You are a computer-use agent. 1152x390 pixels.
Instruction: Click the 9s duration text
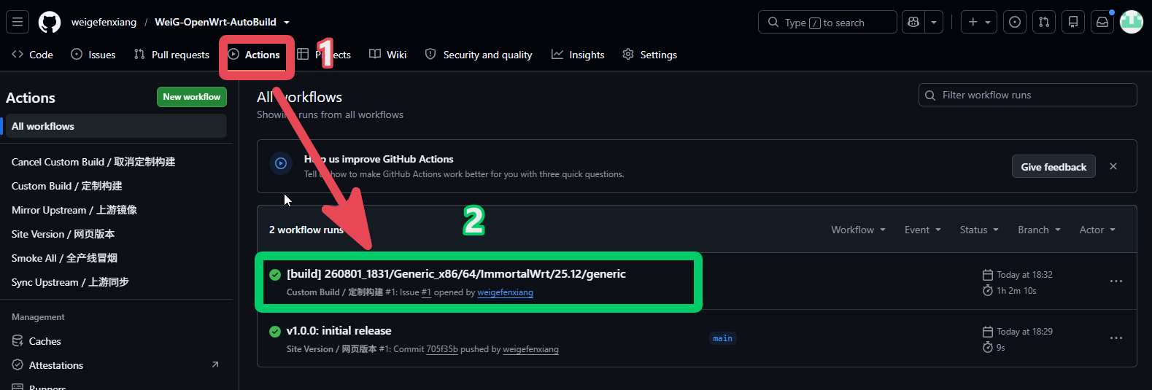coord(1001,348)
